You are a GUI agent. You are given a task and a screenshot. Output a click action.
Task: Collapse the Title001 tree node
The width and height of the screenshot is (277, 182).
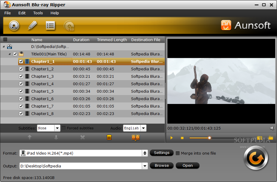pos(10,54)
